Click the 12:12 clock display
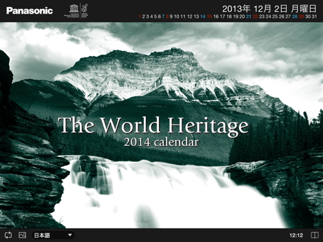Image resolution: width=323 pixels, height=242 pixels. (x=296, y=236)
